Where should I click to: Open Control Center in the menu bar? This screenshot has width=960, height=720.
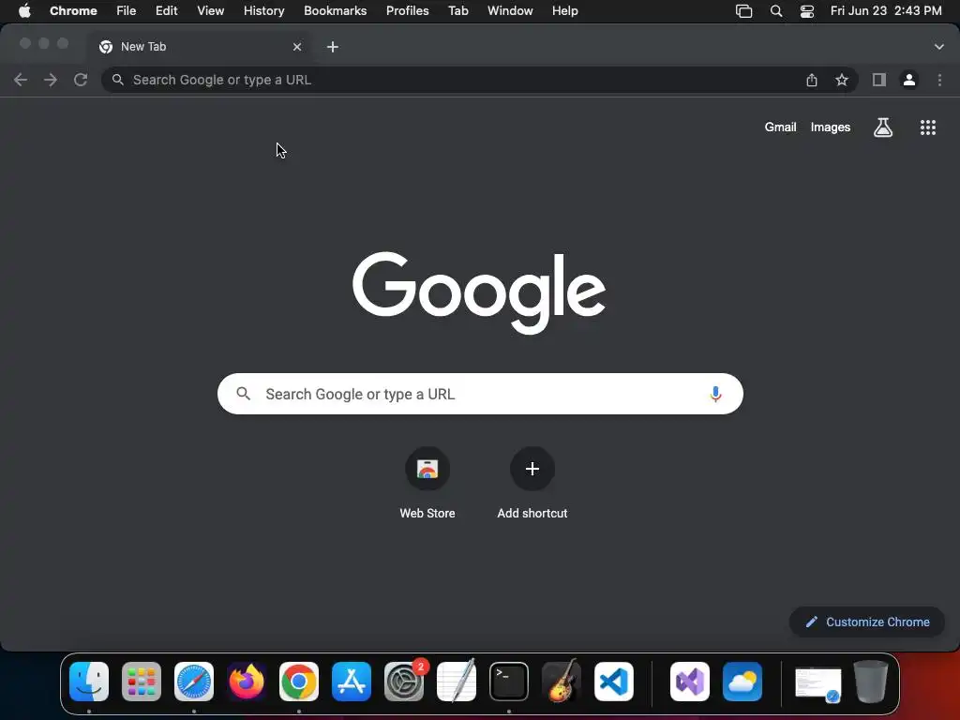[807, 10]
